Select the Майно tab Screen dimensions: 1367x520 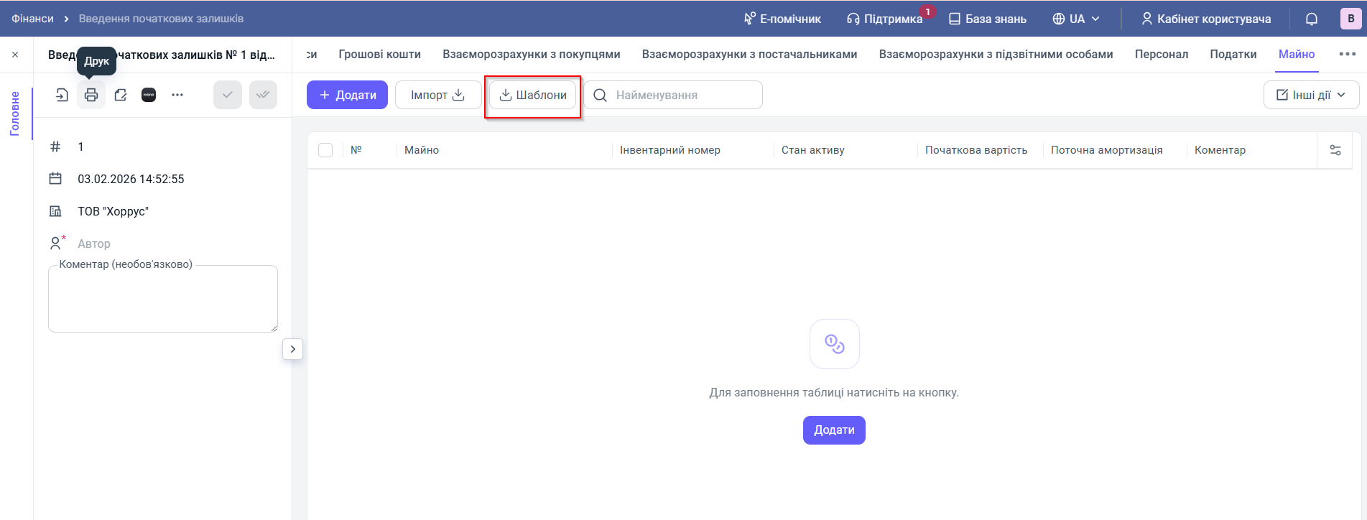[1297, 55]
